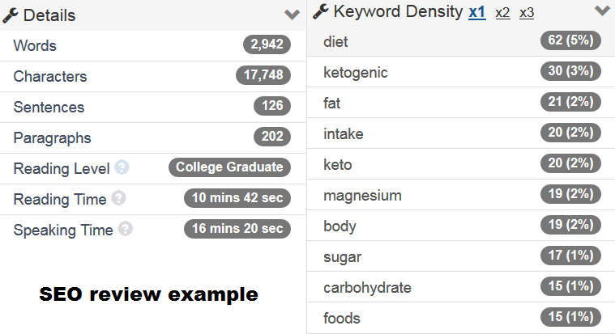Viewport: 615px width, 334px height.
Task: Click the Details wrench icon
Action: pos(11,15)
